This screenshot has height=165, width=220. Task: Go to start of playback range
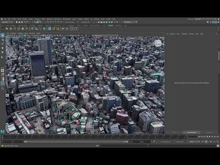coord(199,137)
